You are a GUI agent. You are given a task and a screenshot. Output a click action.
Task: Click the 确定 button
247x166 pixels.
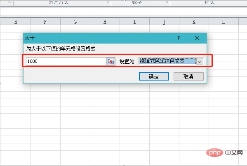point(154,76)
